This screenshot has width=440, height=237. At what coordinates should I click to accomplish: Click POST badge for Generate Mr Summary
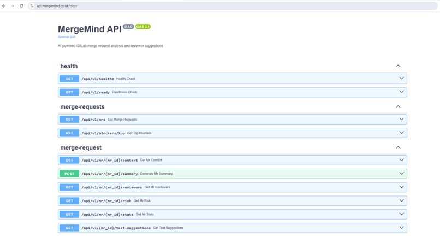(x=69, y=174)
